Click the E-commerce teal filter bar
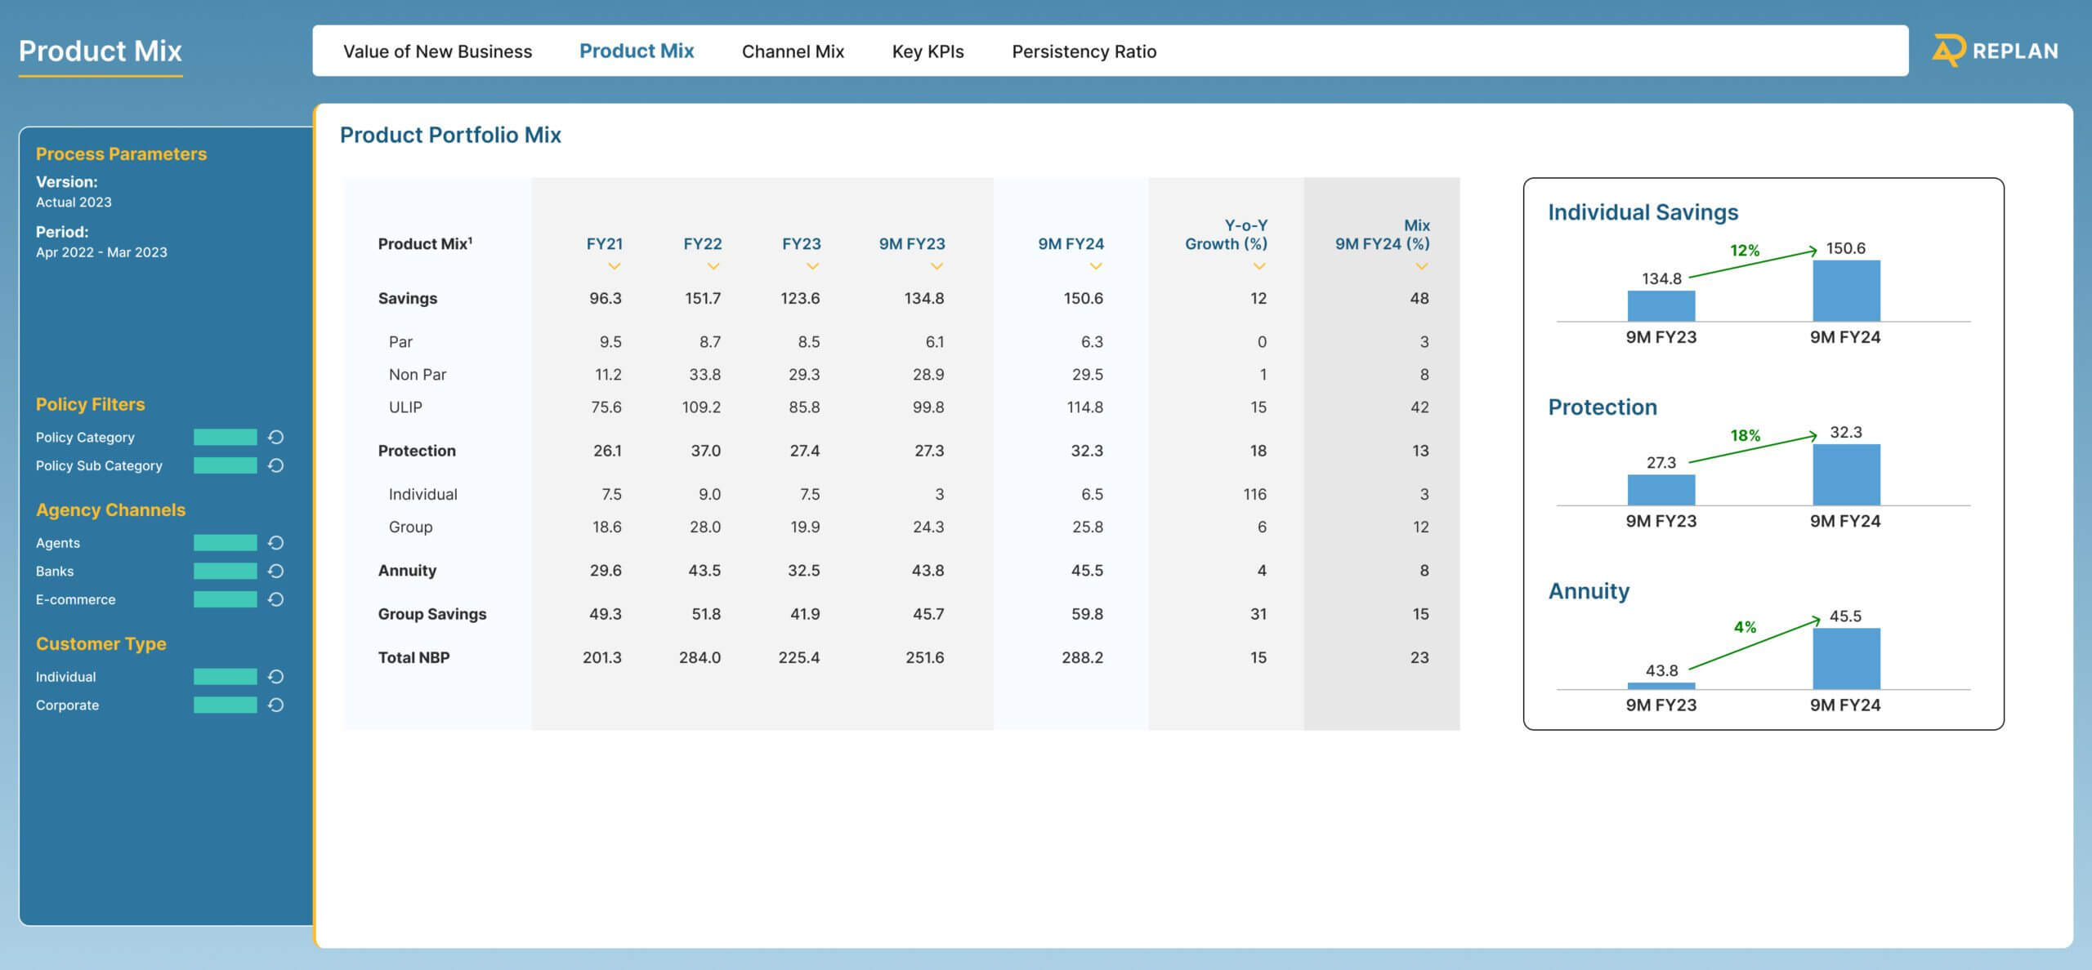The width and height of the screenshot is (2092, 970). pos(225,599)
